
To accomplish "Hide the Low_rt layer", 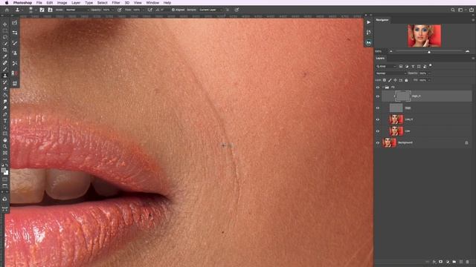I will 378,119.
